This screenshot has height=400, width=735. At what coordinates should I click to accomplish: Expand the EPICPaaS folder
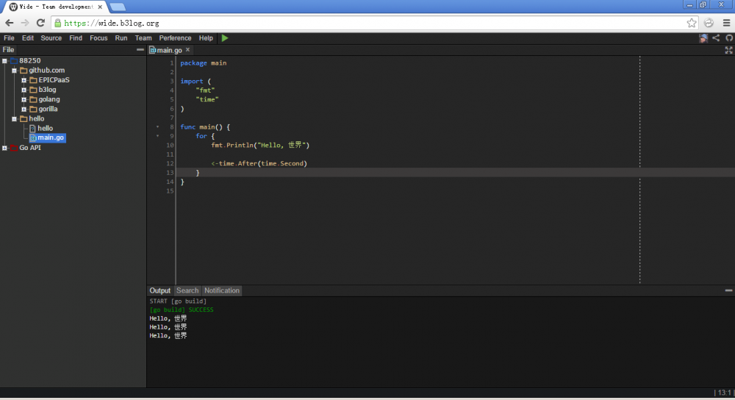24,80
